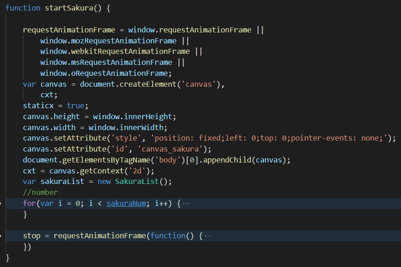Viewport: 401px width, 267px height.
Task: Click the stop variable assignment
Action: [x=32, y=236]
